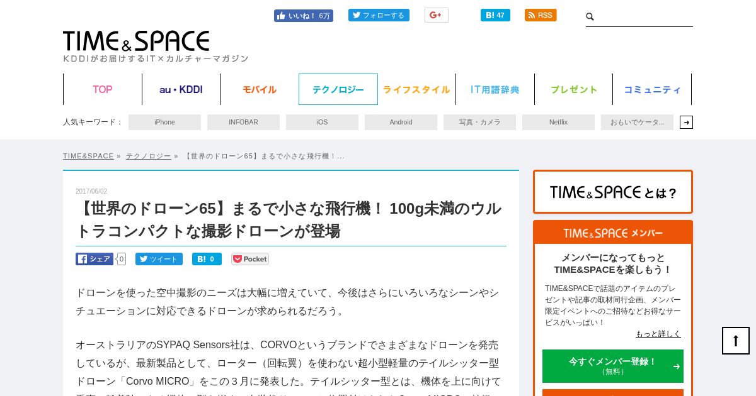Click the article date 2017/06/02
756x396 pixels.
(x=91, y=191)
